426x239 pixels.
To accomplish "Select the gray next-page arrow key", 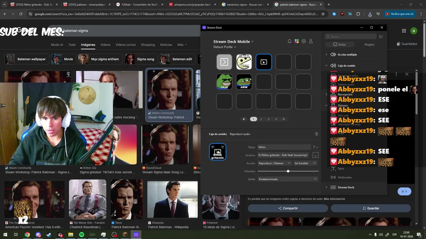I will 224,62.
